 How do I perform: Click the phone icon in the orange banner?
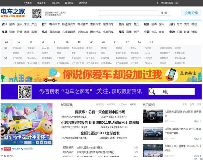[172, 74]
